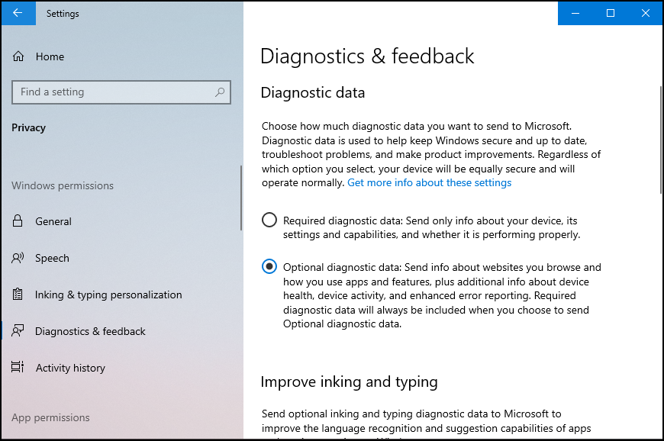Click the back arrow navigation icon
This screenshot has width=664, height=441.
[x=17, y=13]
